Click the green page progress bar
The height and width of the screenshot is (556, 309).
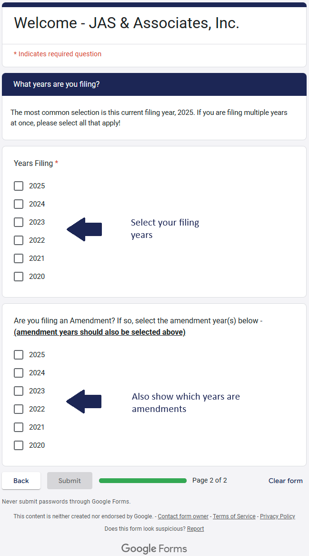point(142,481)
